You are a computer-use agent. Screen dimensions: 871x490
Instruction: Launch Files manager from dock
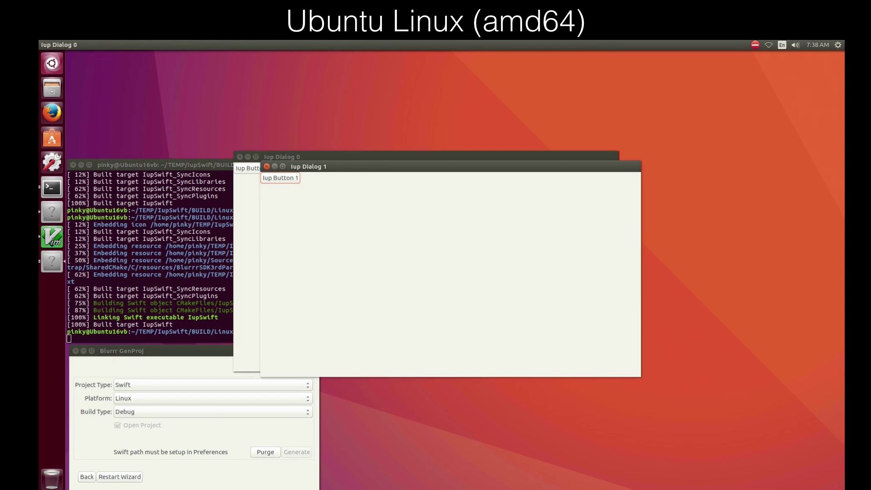coord(52,88)
